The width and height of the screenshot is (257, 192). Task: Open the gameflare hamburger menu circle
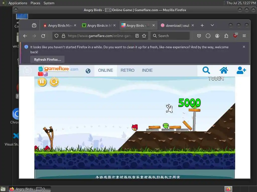27,71
